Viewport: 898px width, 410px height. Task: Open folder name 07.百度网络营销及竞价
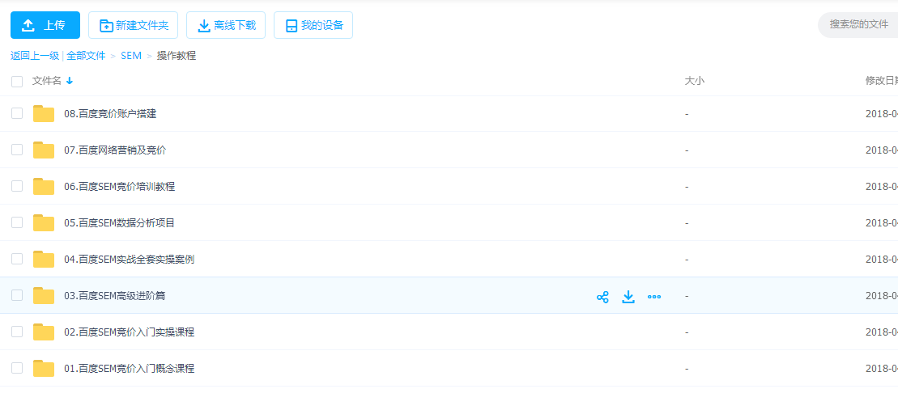pos(115,150)
